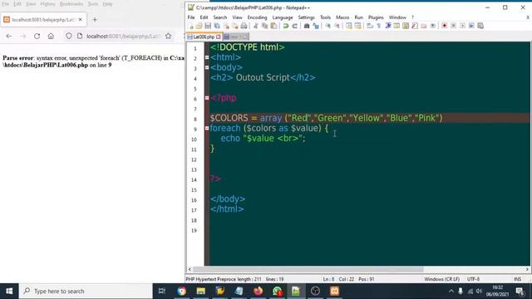Open Firefox from the taskbar
The width and height of the screenshot is (532, 299).
tap(259, 292)
